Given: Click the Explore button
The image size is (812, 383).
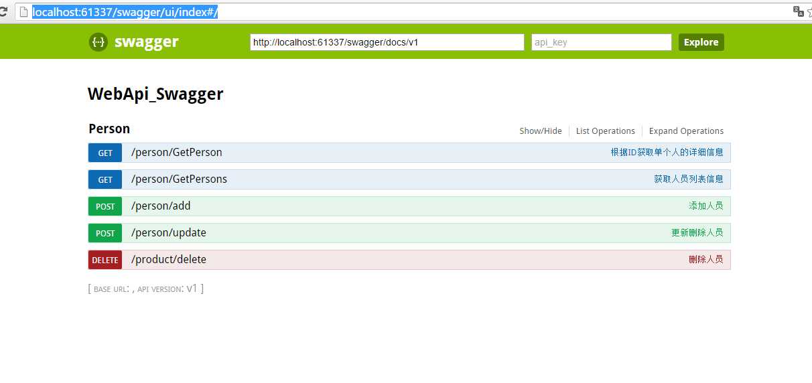Looking at the screenshot, I should (701, 42).
